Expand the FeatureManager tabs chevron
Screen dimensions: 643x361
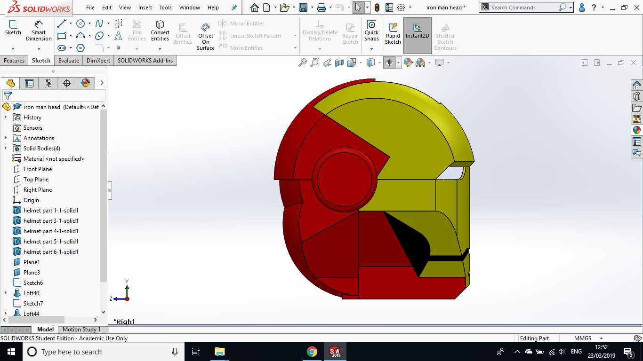click(102, 83)
